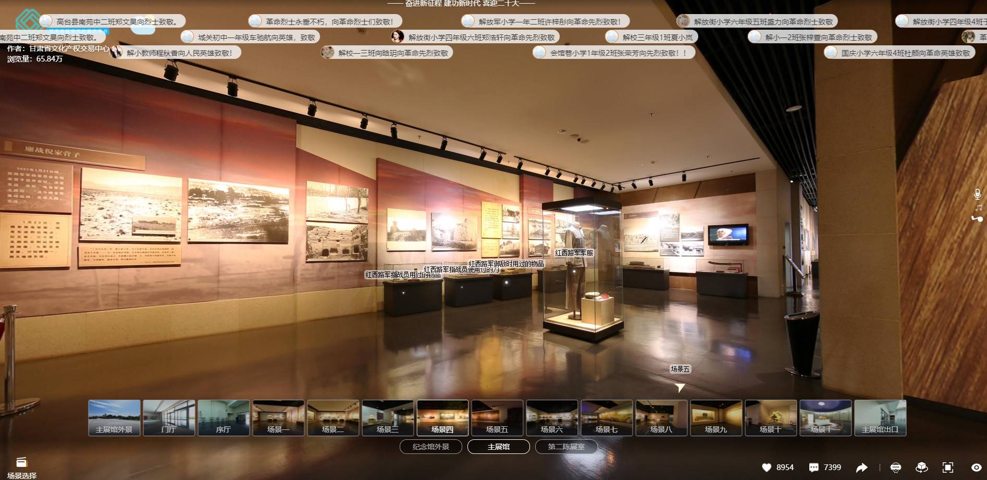987x480 pixels.
Task: Like the tour via the heart icon
Action: point(766,467)
